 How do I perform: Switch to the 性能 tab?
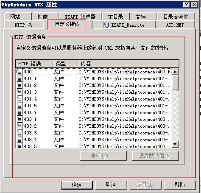[x=45, y=17]
